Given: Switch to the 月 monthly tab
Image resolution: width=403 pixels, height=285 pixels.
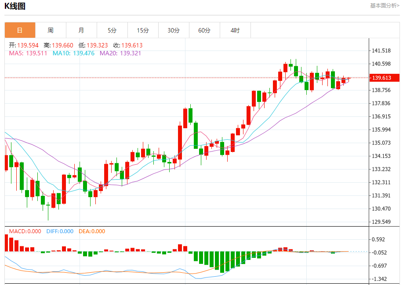Looking at the screenshot, I should (x=81, y=30).
